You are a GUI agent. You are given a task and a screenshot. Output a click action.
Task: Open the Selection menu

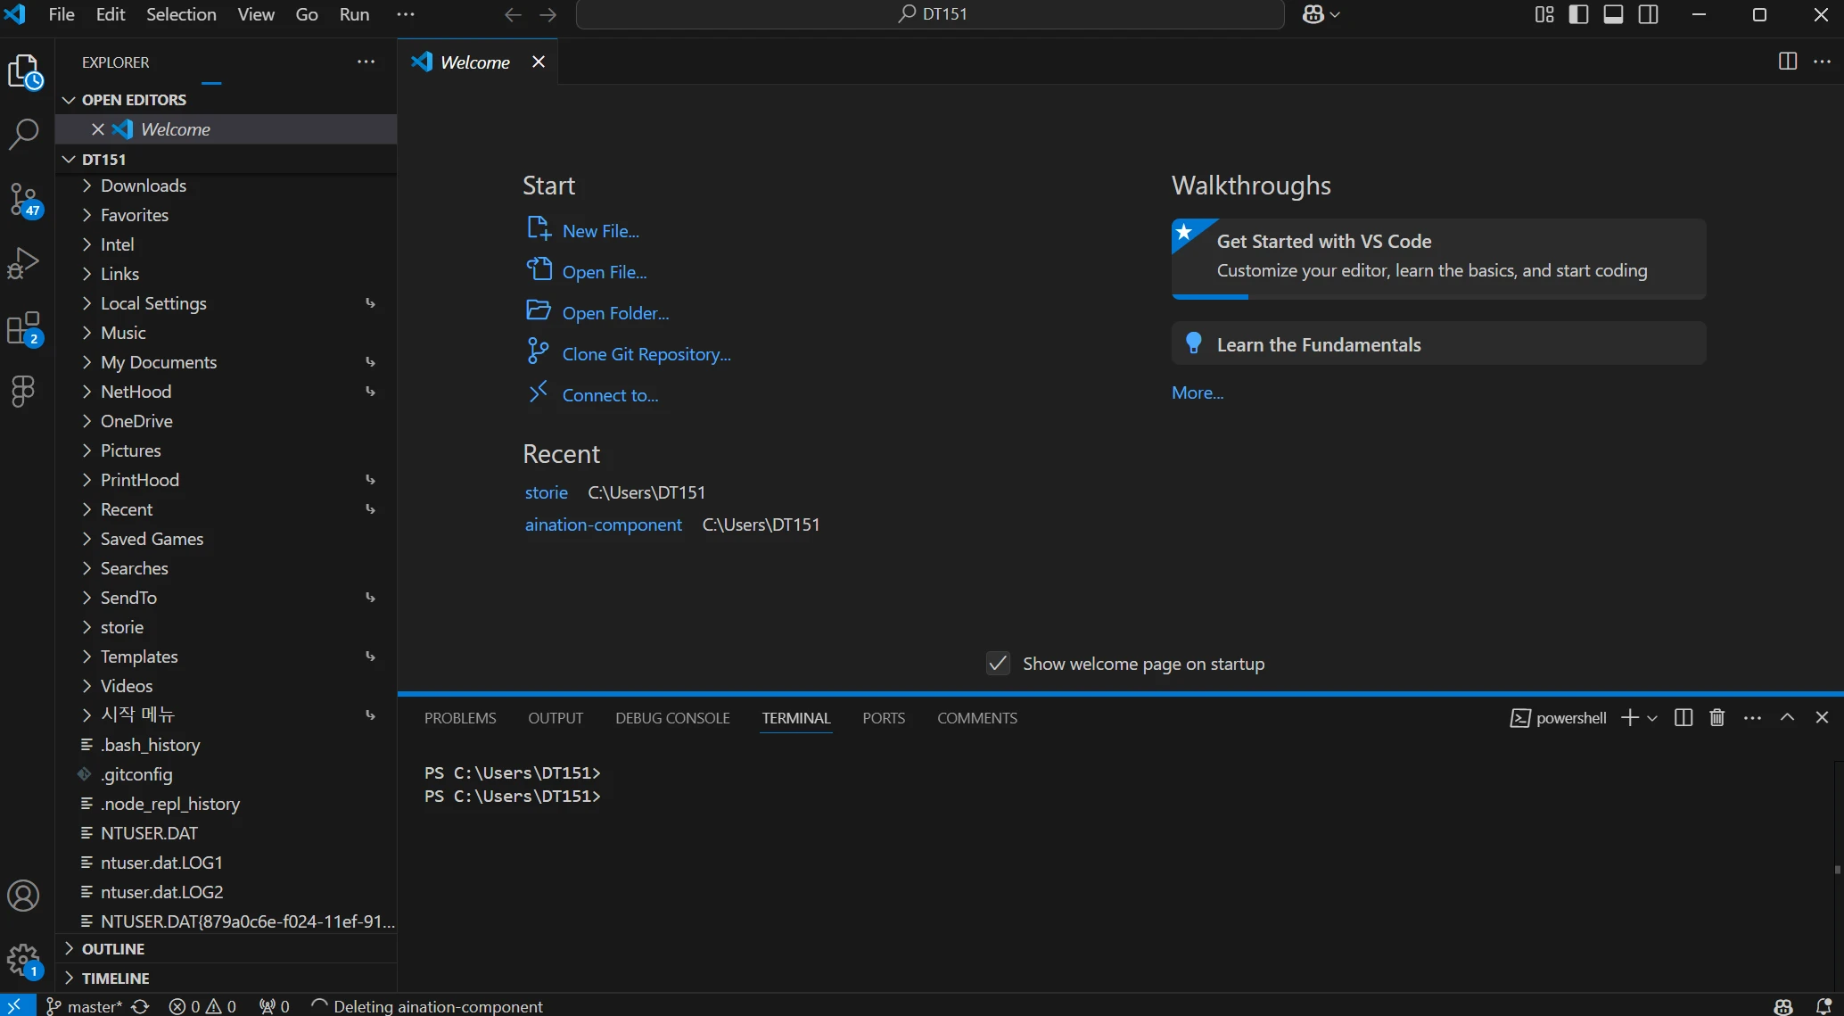(181, 14)
